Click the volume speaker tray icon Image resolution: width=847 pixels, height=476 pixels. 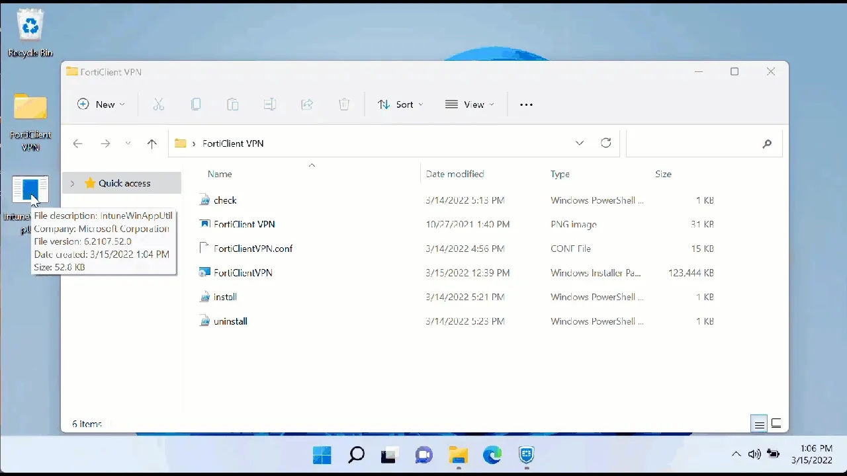754,454
